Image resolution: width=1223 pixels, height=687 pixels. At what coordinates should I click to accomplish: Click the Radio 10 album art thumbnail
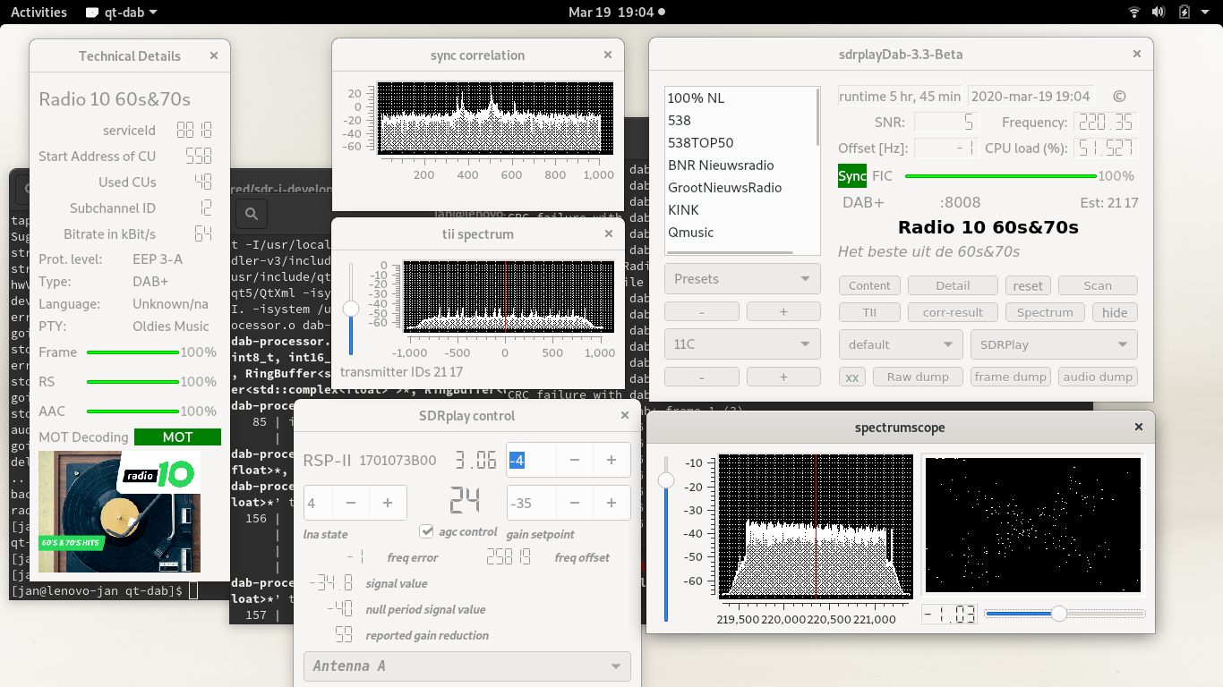pos(119,511)
